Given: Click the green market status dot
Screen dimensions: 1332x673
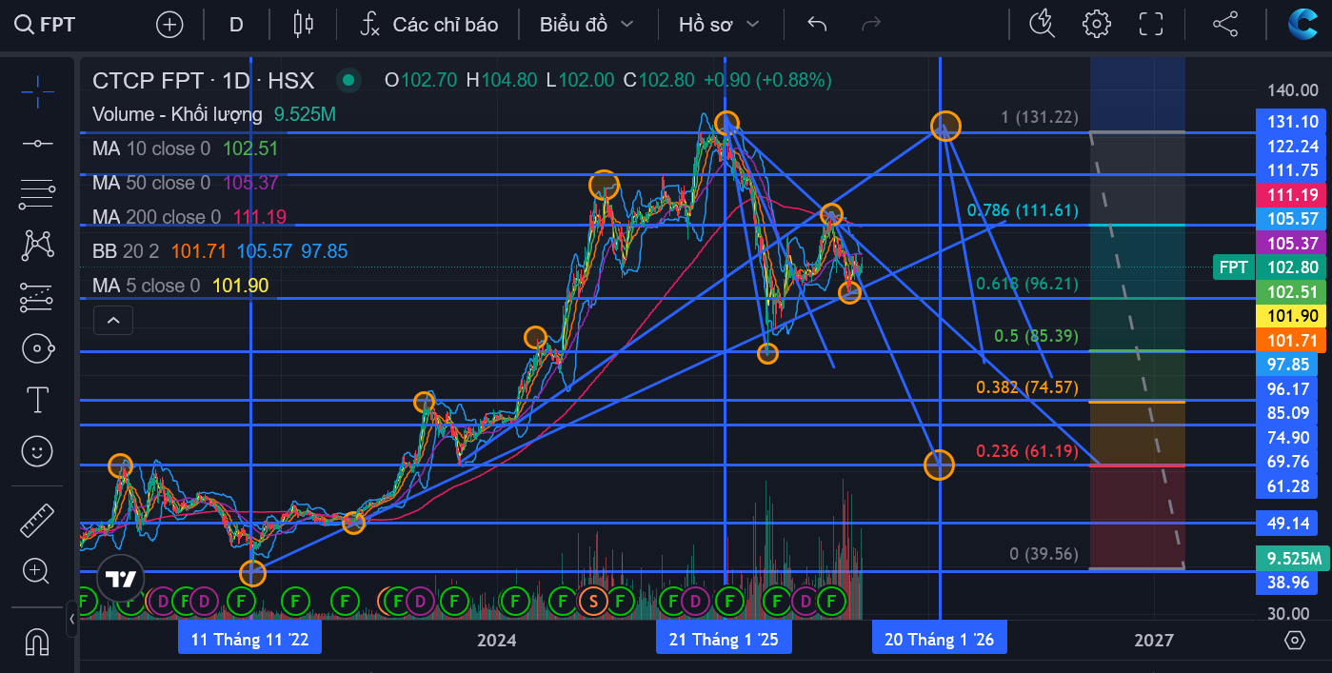Looking at the screenshot, I should (x=348, y=80).
